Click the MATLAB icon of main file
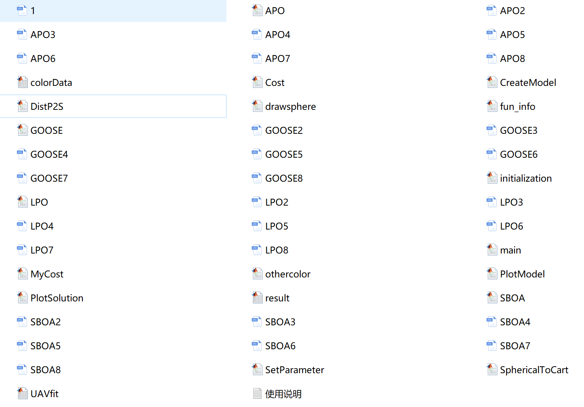 click(x=492, y=250)
